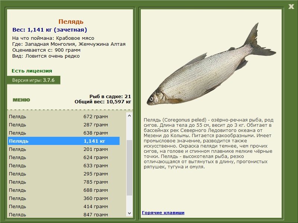Image resolution: width=298 pixels, height=223 pixels.
Task: Click the Есть лицензия text
Action: click(x=32, y=71)
